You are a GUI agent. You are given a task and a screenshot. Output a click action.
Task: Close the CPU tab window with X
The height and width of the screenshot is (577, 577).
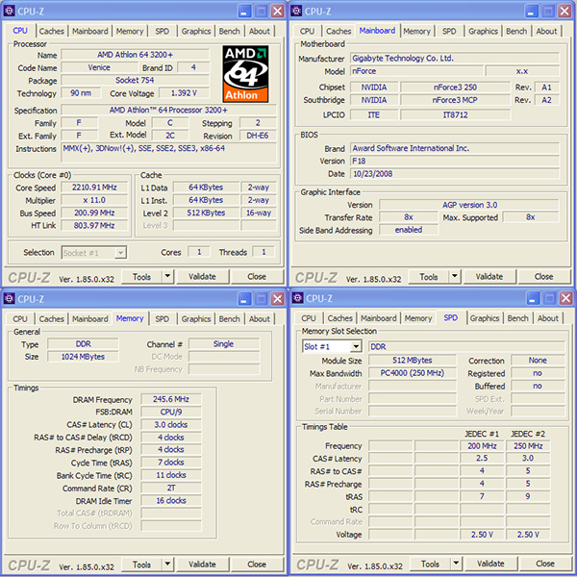278,11
